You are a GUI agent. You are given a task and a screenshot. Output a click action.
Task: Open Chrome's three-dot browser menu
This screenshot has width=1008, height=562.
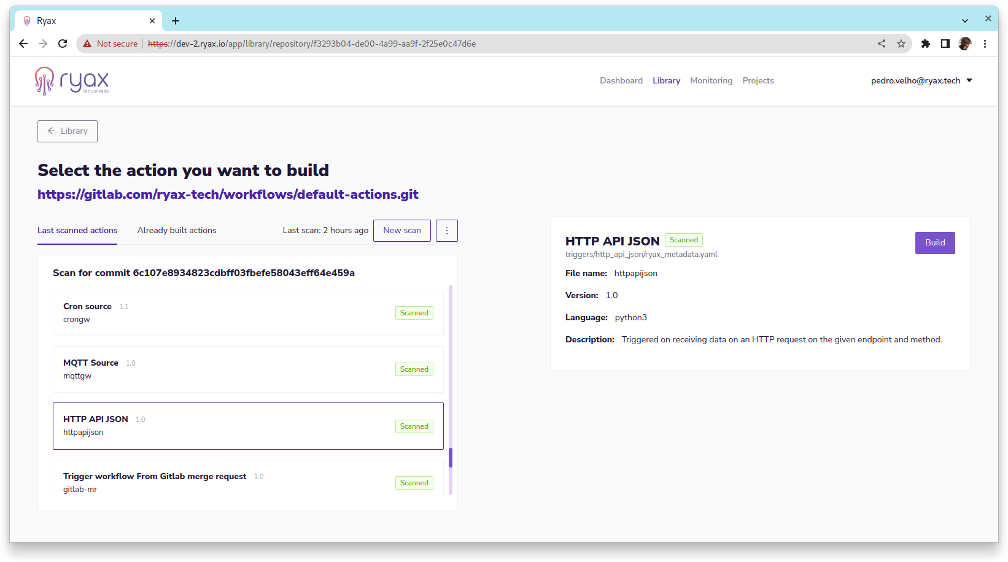(x=985, y=44)
